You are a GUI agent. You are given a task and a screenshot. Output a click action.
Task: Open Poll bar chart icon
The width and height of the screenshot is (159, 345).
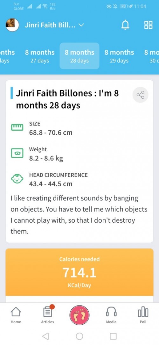143,315
